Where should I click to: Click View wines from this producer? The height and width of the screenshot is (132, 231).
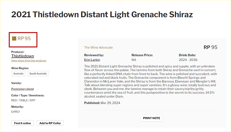[29, 61]
